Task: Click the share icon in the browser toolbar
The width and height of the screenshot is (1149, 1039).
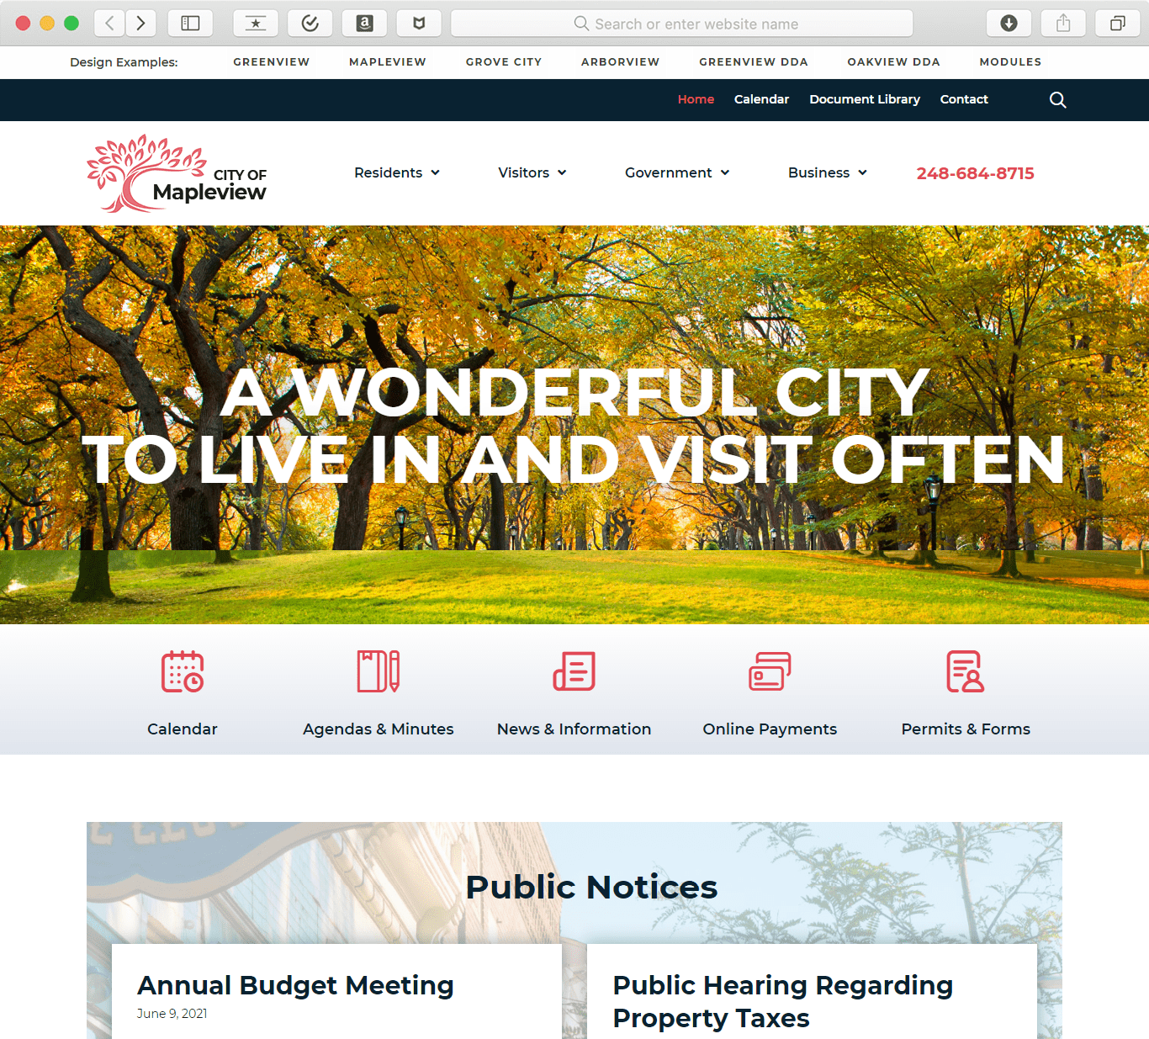Action: [x=1062, y=23]
